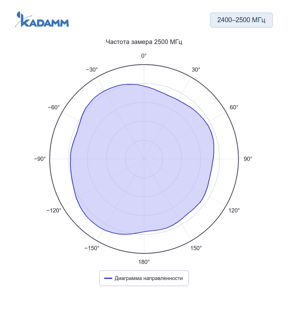Toggle the Диаграмма направленности legend entry

pyautogui.click(x=144, y=278)
